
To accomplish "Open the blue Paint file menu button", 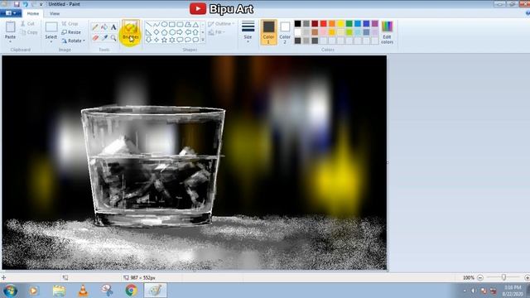I will click(x=11, y=13).
